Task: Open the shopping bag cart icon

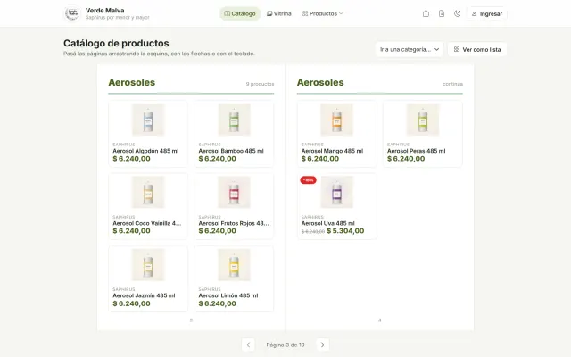Action: 426,14
